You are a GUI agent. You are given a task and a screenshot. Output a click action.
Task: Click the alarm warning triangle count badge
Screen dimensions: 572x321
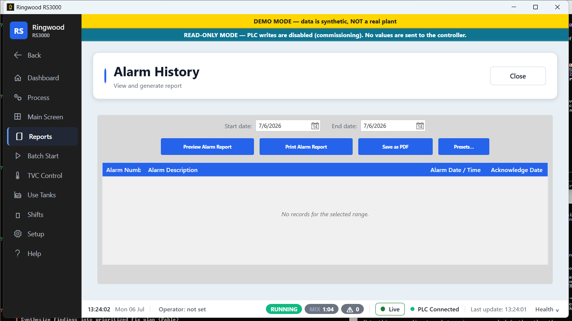click(353, 309)
